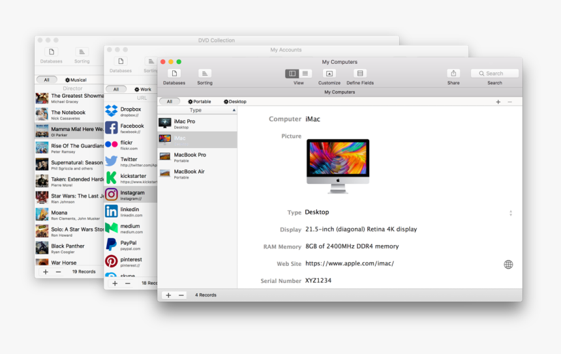Select the iMac Pro record
Viewport: 561px width, 354px height.
(x=197, y=123)
